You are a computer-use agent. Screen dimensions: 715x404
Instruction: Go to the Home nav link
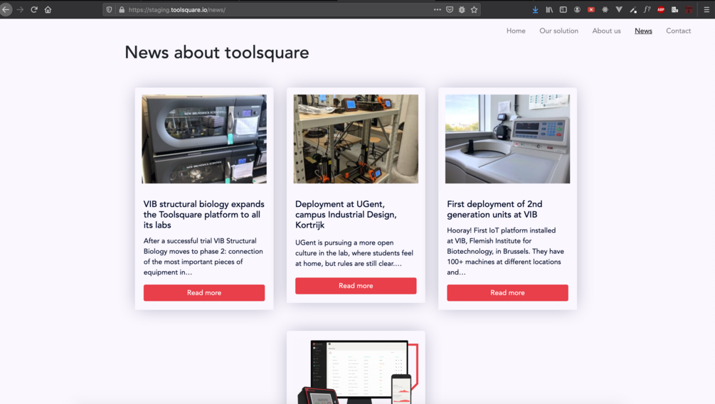516,31
